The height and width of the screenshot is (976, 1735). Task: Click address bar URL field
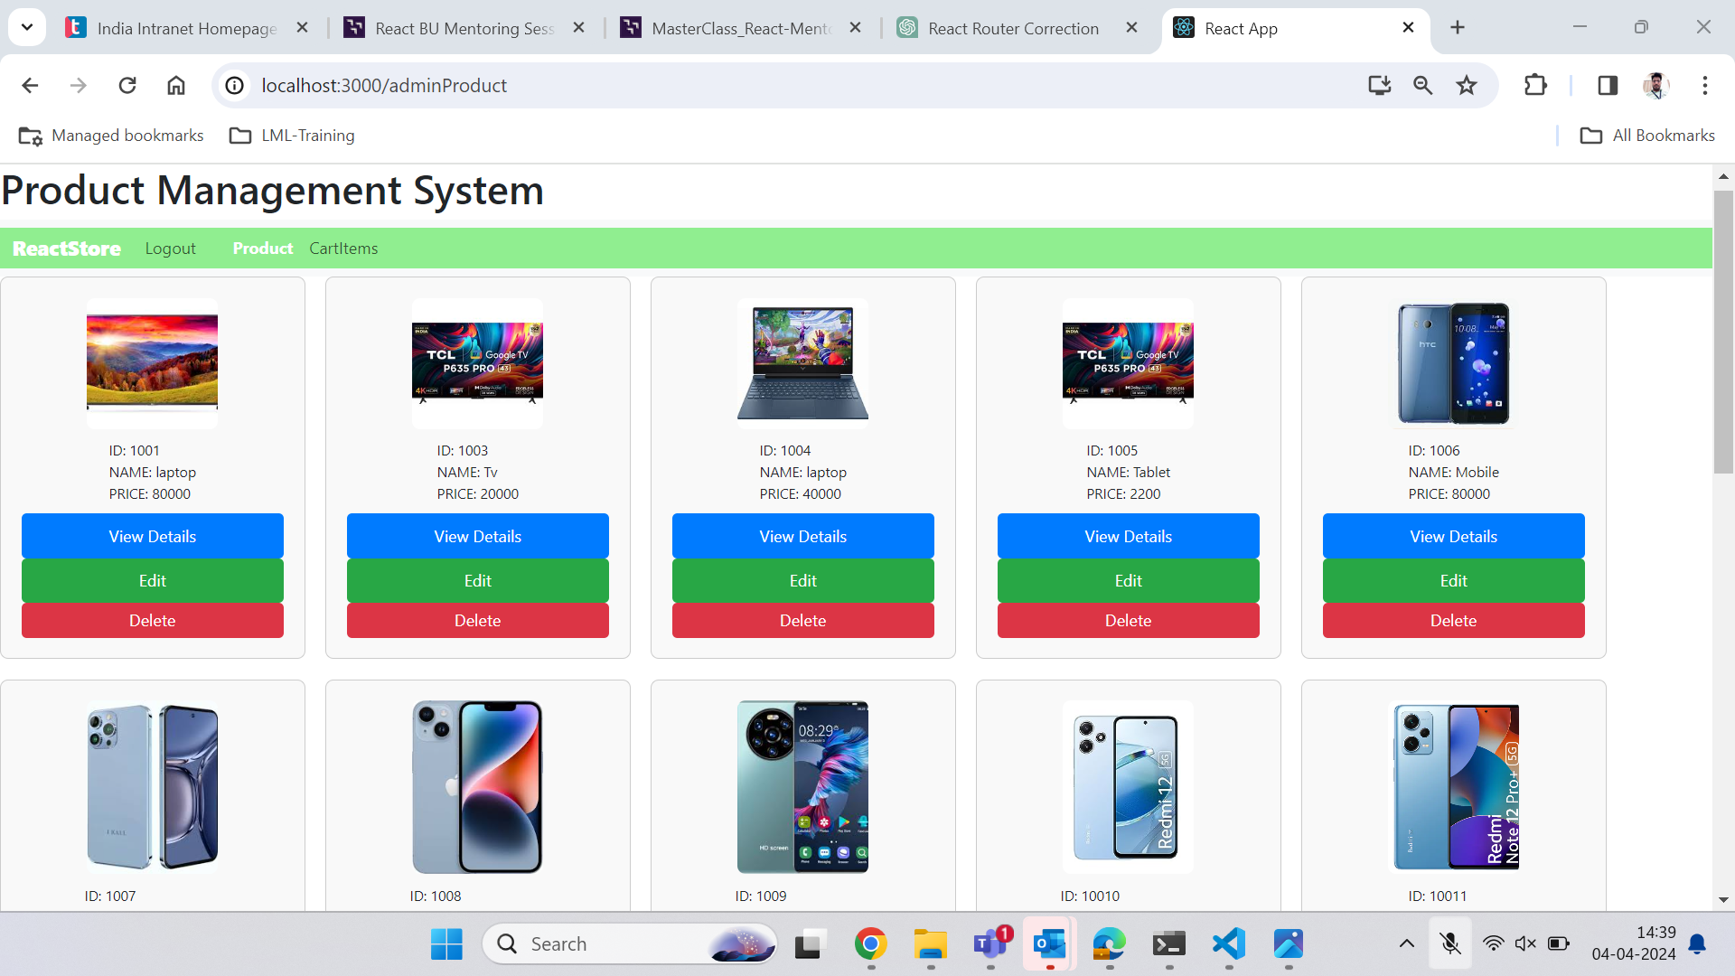pyautogui.click(x=384, y=85)
